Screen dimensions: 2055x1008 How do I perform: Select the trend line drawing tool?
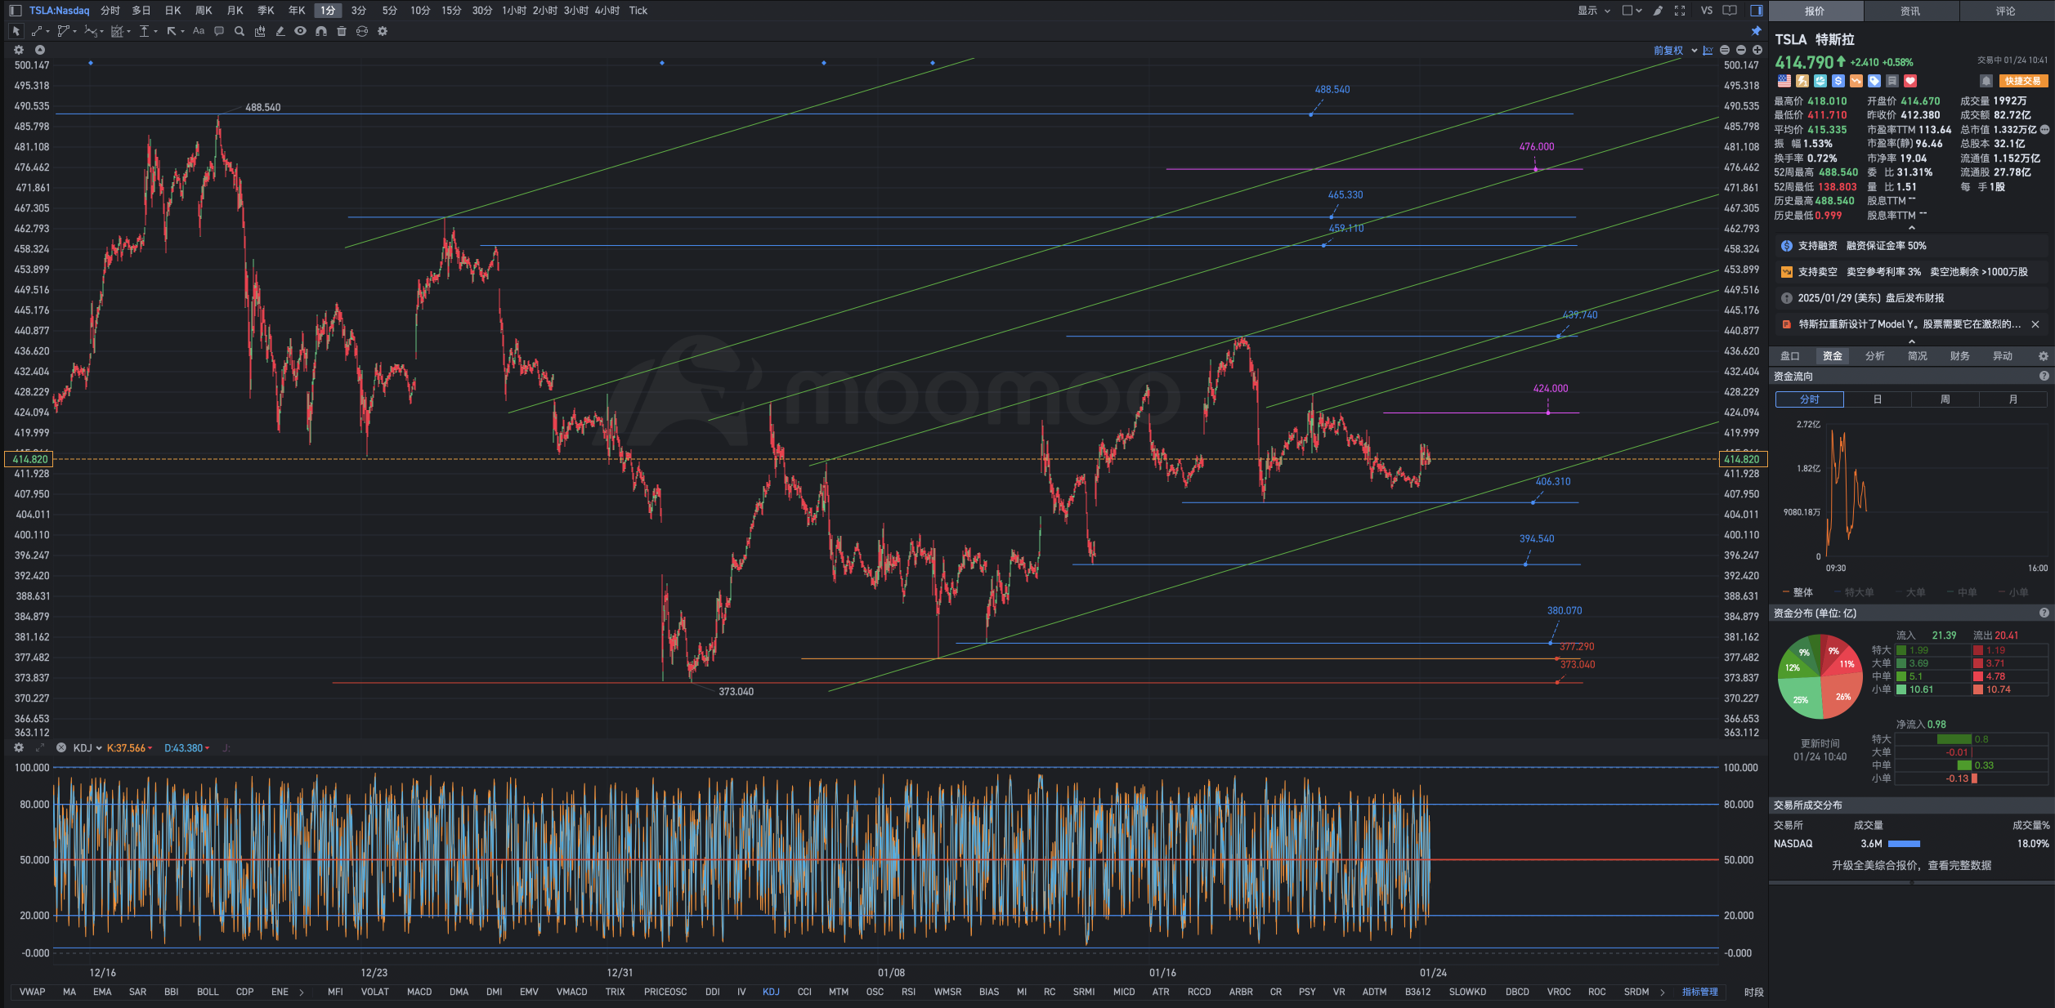click(37, 31)
